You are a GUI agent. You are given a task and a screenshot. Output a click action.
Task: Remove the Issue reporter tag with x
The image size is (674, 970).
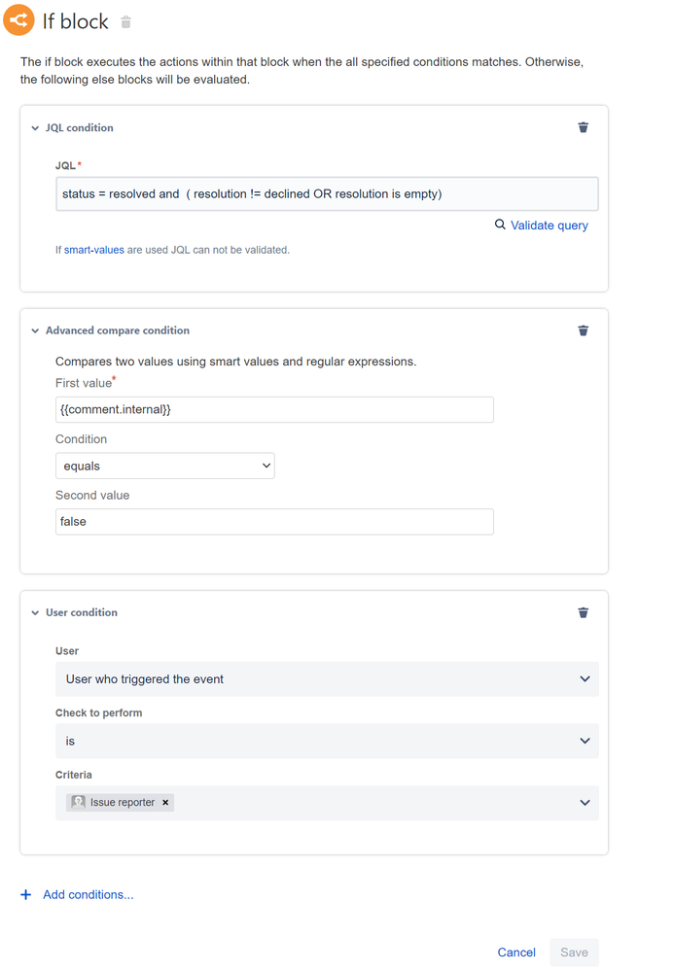(165, 803)
